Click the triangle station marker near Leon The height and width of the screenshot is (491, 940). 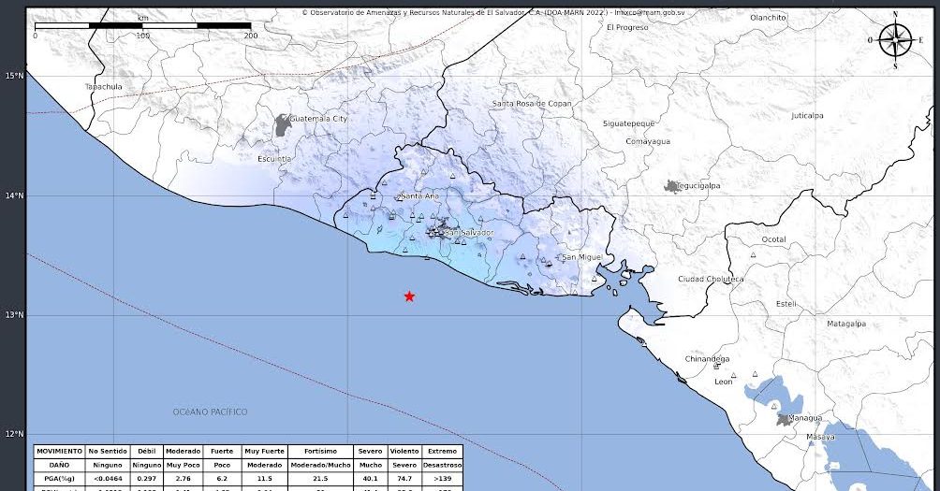pyautogui.click(x=734, y=376)
